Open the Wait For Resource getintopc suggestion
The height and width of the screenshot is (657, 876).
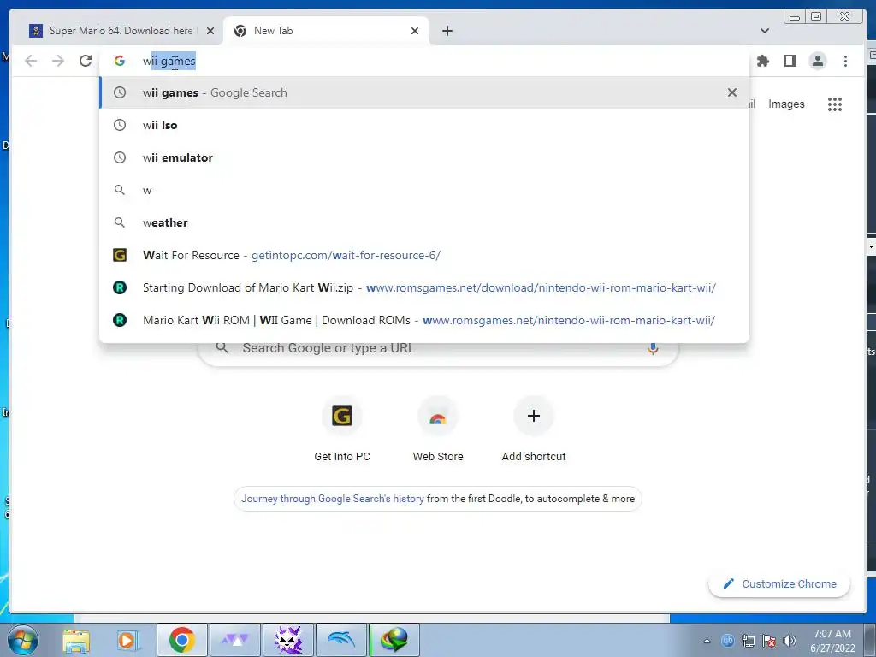424,255
